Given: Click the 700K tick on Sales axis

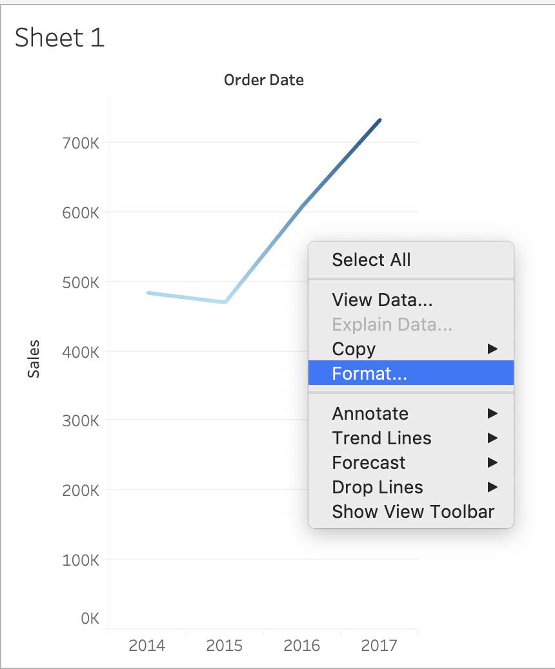Looking at the screenshot, I should pyautogui.click(x=81, y=142).
